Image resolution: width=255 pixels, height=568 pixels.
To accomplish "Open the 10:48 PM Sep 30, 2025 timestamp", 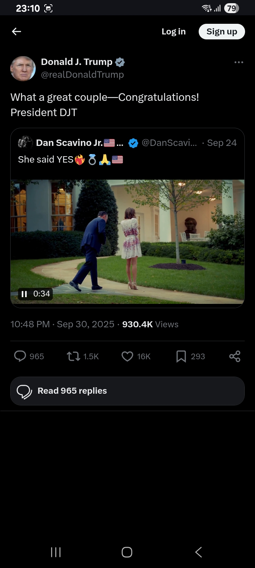I will (63, 324).
